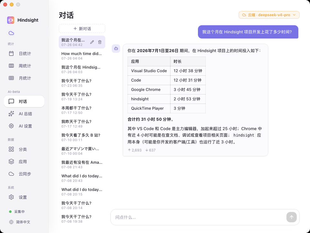Click the 应用 column header in the table

[x=149, y=61]
